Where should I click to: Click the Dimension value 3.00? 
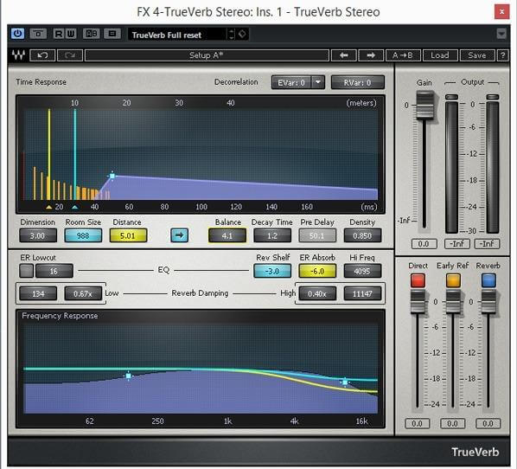(38, 235)
